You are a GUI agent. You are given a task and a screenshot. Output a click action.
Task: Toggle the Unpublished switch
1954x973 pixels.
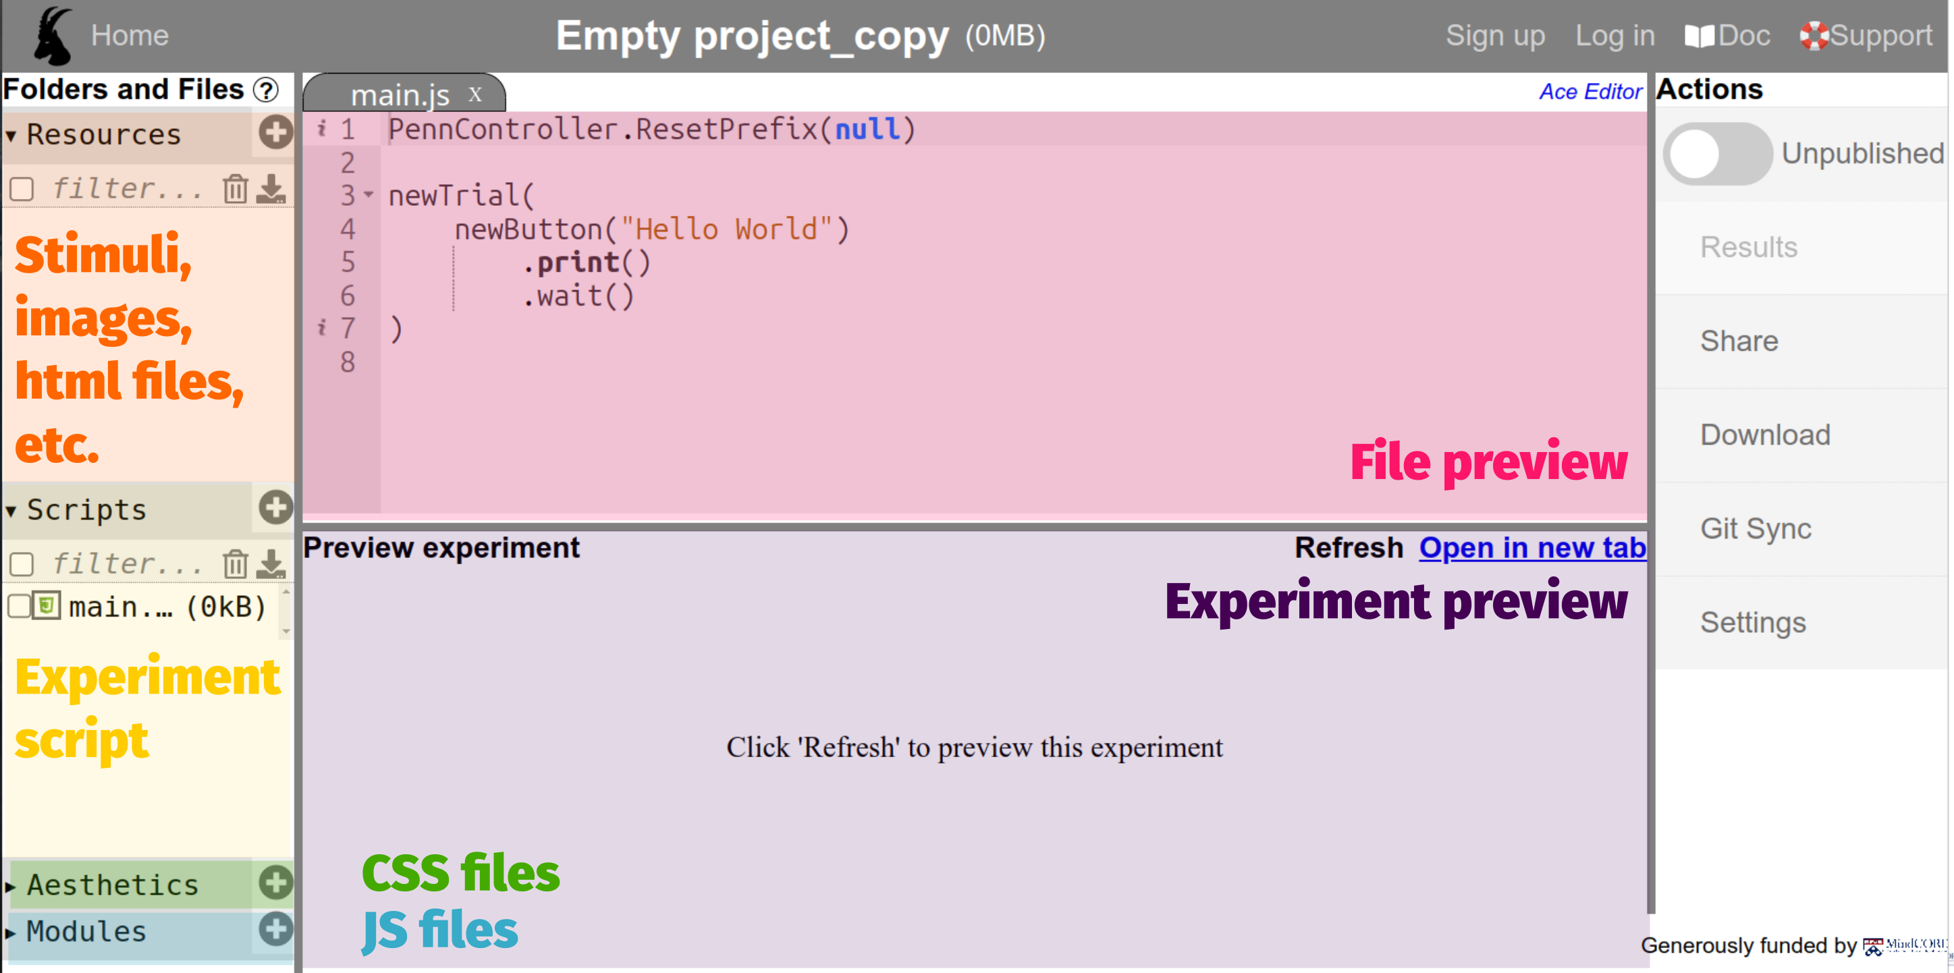[1716, 154]
